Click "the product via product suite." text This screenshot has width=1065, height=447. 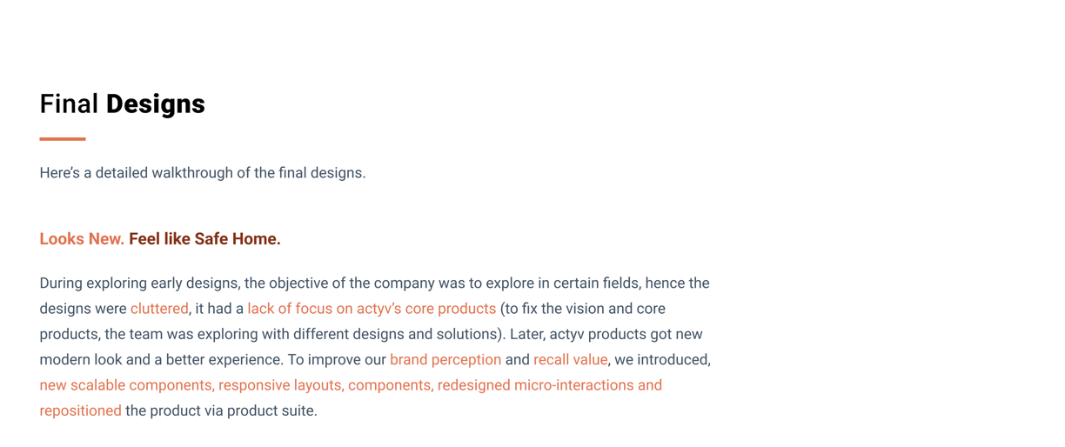[221, 410]
